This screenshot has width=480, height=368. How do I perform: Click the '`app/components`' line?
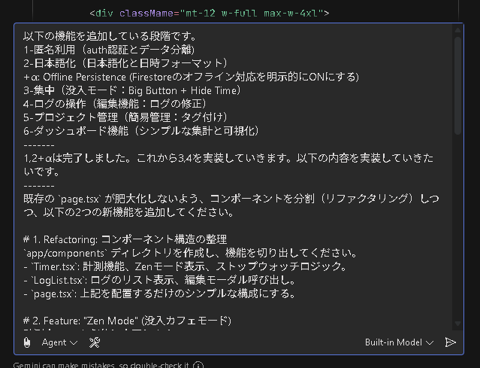point(190,253)
